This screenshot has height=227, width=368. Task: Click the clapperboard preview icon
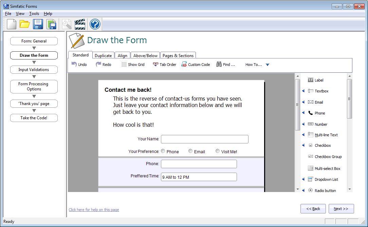coord(80,24)
